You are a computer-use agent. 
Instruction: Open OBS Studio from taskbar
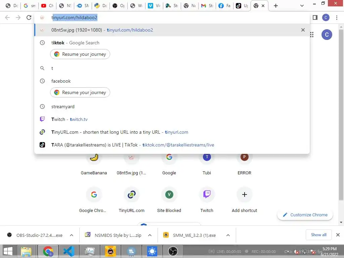[x=173, y=251]
